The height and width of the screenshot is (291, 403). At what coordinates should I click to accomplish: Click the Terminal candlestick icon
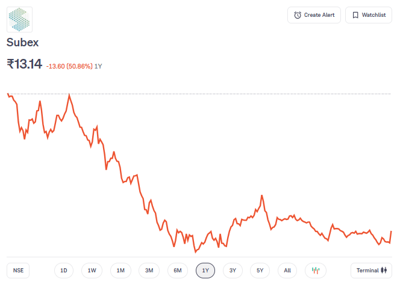tap(384, 271)
